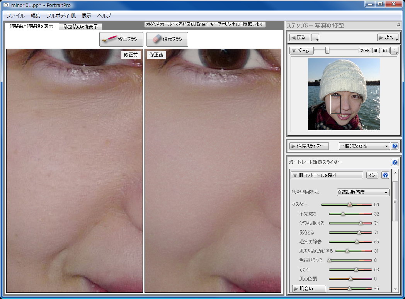Viewport: 405px width, 299px height.
Task: Click the 顔 zoom-to-face button
Action: point(376,51)
